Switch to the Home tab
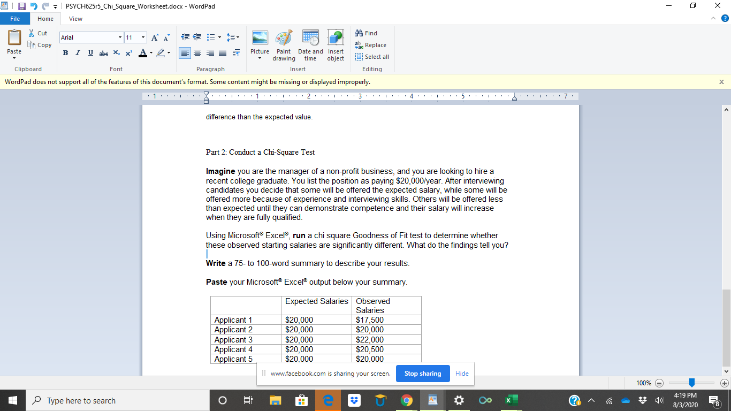731x411 pixels. (45, 19)
